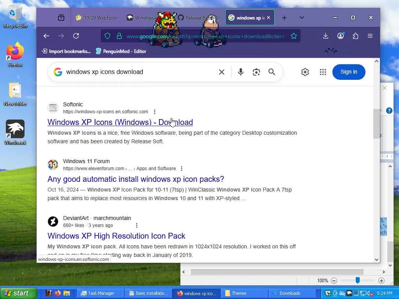Submit the search with the magnifier icon
This screenshot has height=299, width=399.
point(272,72)
